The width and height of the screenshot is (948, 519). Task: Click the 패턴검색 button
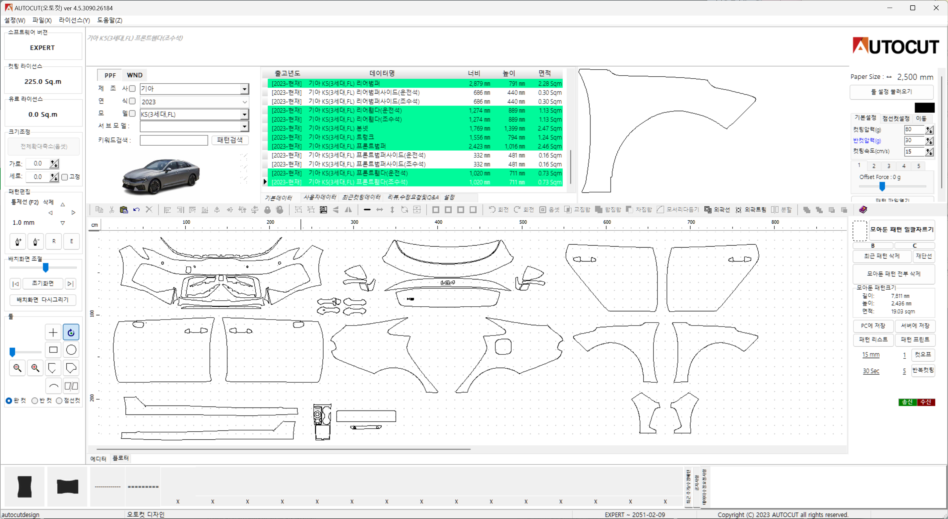(230, 140)
